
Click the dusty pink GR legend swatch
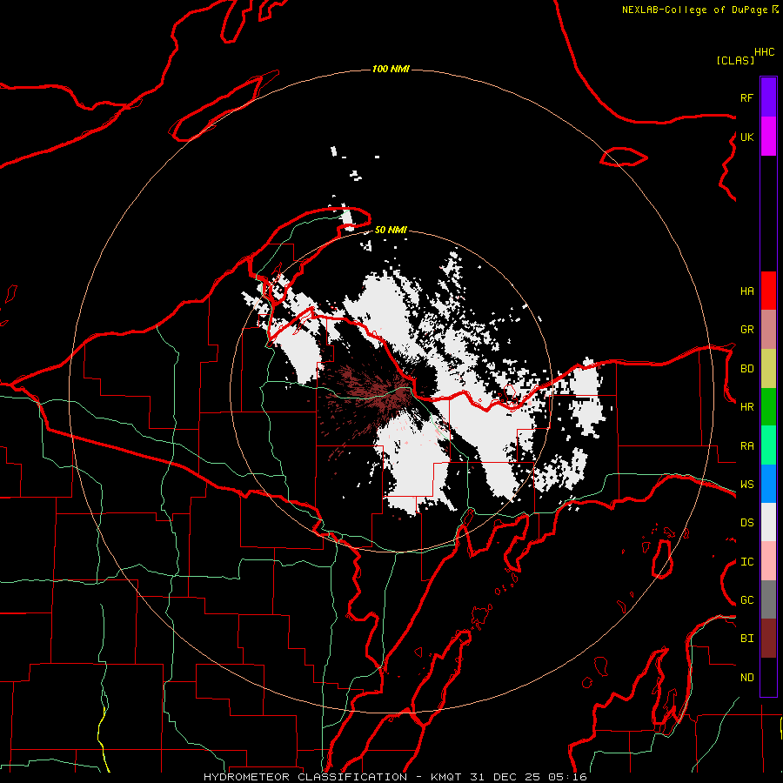(x=768, y=330)
